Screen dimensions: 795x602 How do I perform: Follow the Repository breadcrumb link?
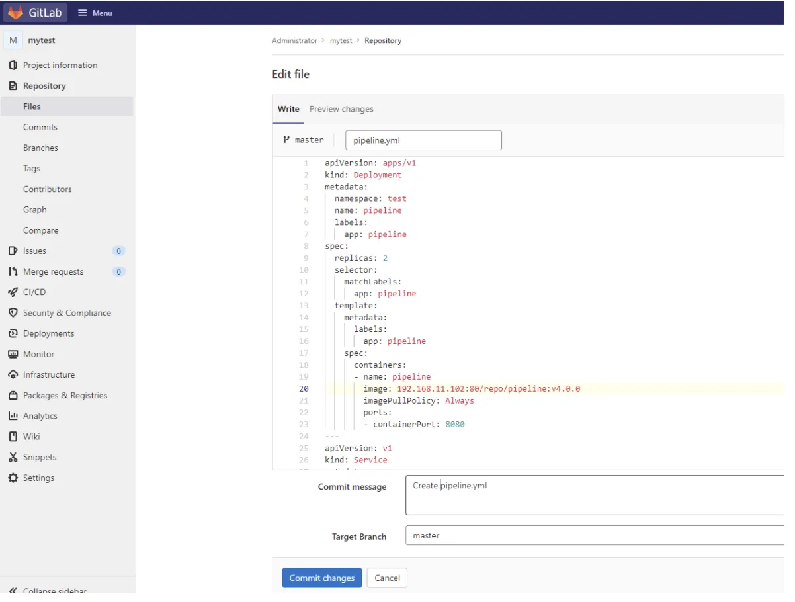point(383,40)
